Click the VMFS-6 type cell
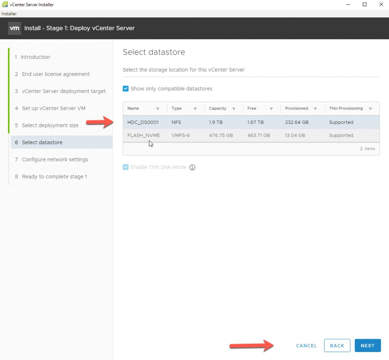 pos(180,135)
